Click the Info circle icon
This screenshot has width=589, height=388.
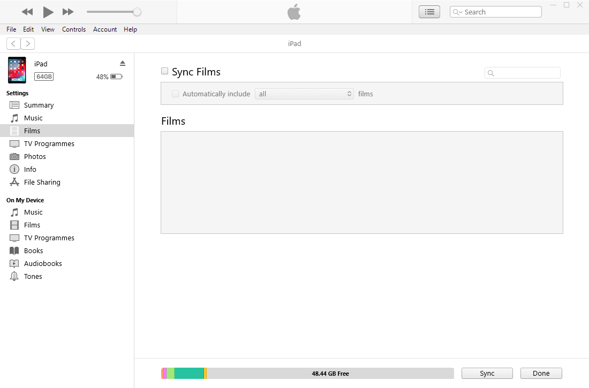click(14, 170)
